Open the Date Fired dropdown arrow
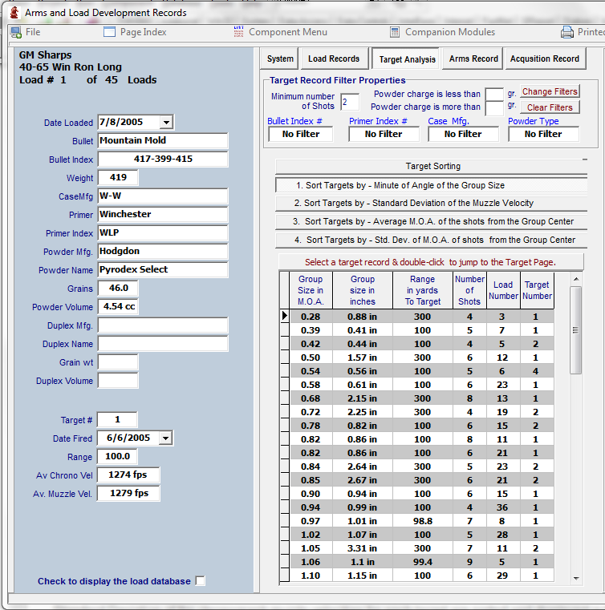The image size is (605, 610). pyautogui.click(x=165, y=438)
